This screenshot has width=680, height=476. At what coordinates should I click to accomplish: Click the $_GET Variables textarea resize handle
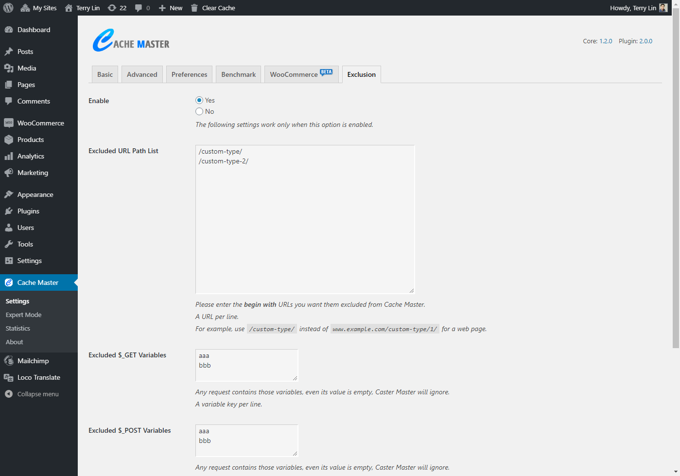pyautogui.click(x=295, y=378)
